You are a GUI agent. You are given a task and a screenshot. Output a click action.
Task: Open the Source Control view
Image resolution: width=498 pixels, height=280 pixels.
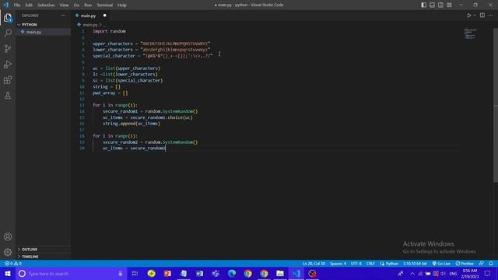(x=8, y=48)
